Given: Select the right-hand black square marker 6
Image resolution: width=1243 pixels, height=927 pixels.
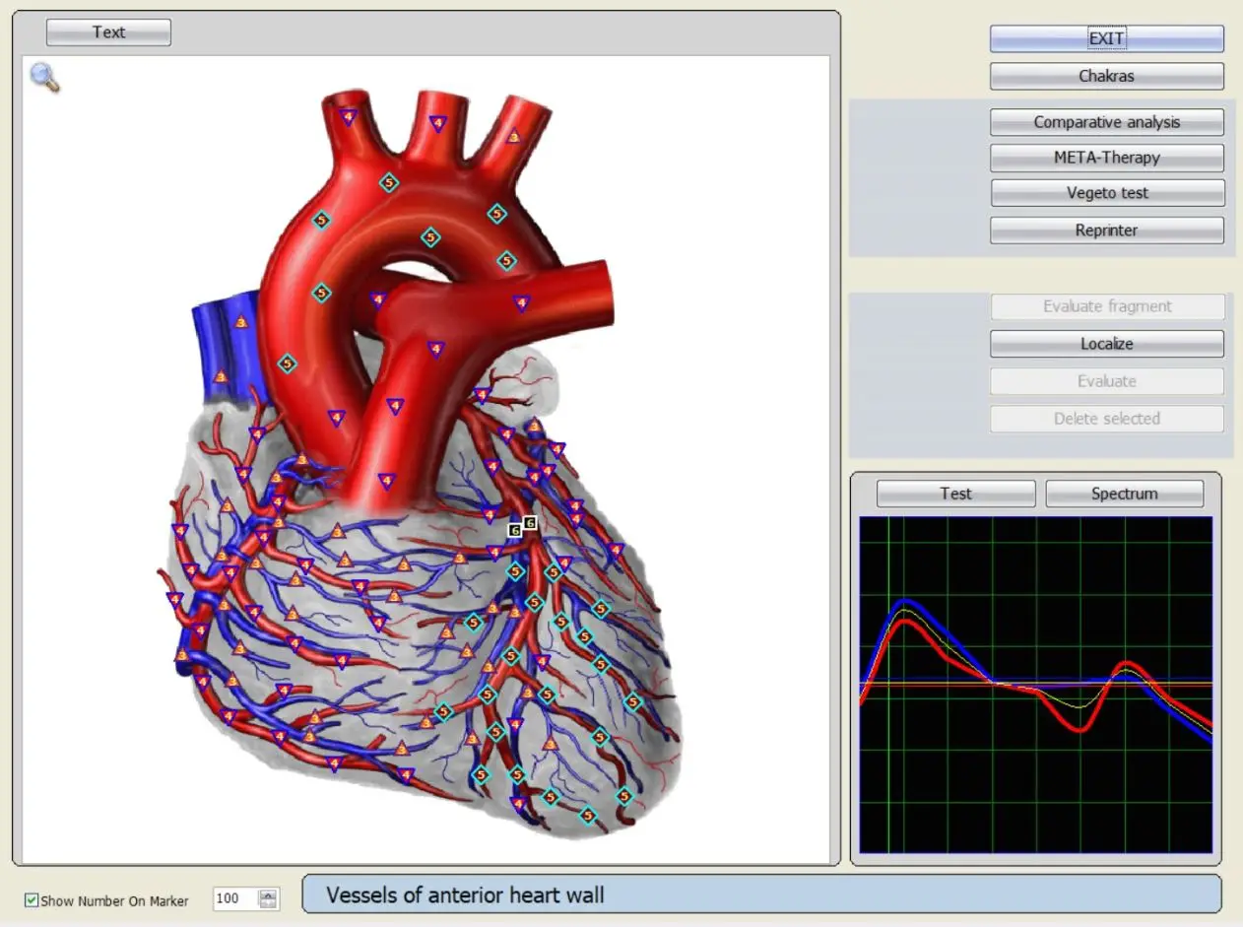Looking at the screenshot, I should [x=530, y=523].
